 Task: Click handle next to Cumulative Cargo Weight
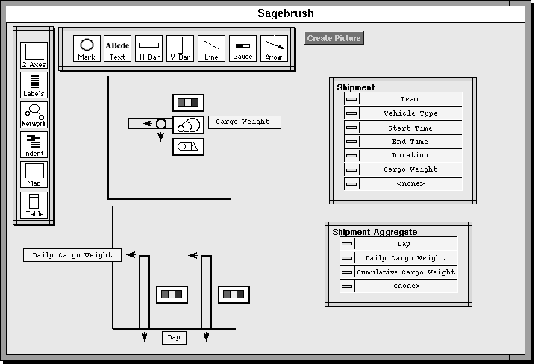(347, 272)
